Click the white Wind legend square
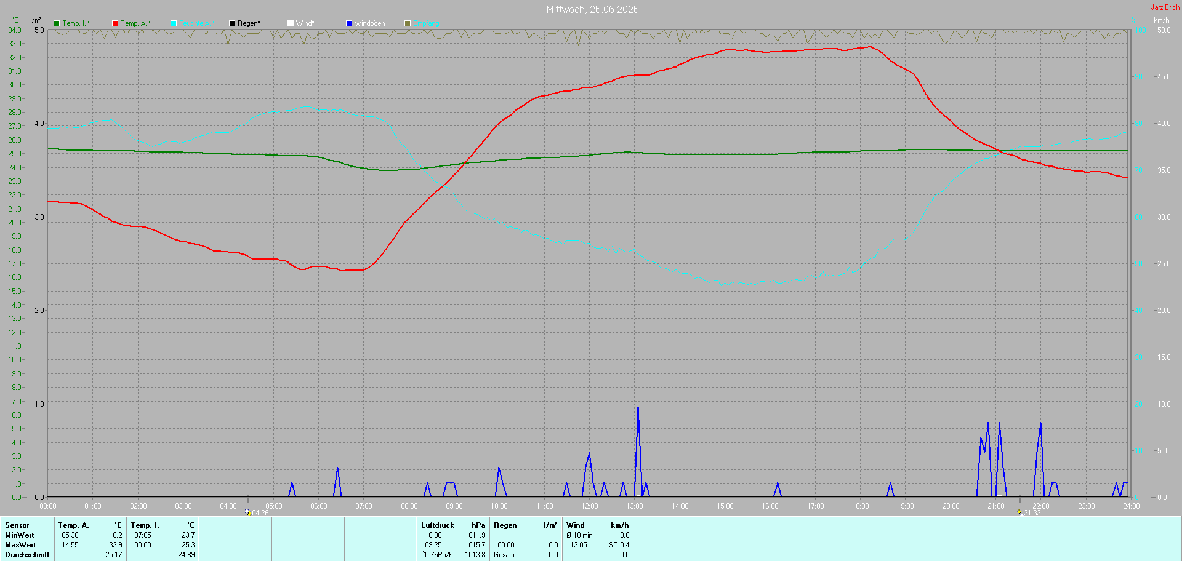 point(291,23)
